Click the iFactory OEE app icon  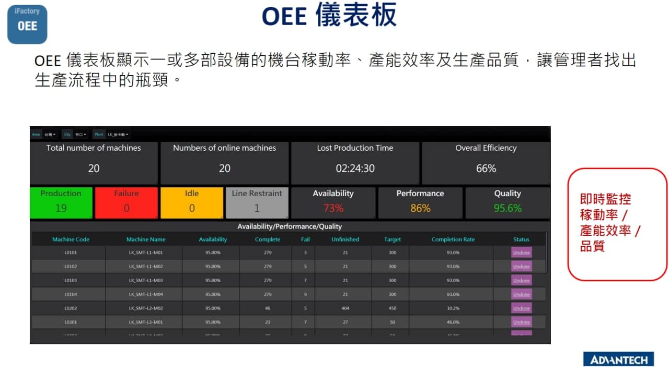[x=27, y=24]
